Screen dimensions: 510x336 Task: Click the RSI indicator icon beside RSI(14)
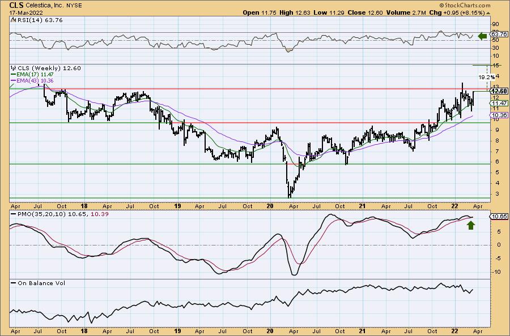pos(12,20)
